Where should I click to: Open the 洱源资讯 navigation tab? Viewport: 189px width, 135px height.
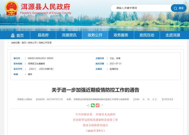point(69,35)
